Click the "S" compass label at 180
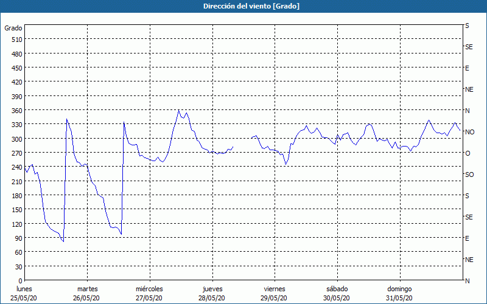The height and width of the screenshot is (304, 487). [467, 196]
